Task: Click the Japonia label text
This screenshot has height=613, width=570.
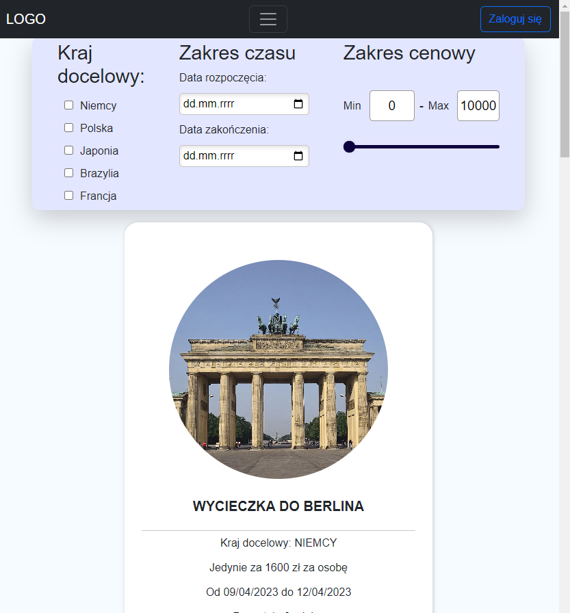Action: coord(99,151)
